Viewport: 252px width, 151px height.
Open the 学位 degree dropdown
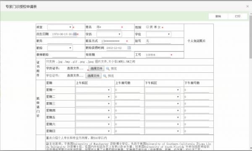click(159, 34)
